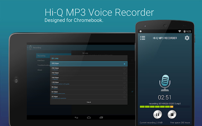This screenshot has height=126, width=202.
Task: Stop the recording on phone
Action: 172,114
